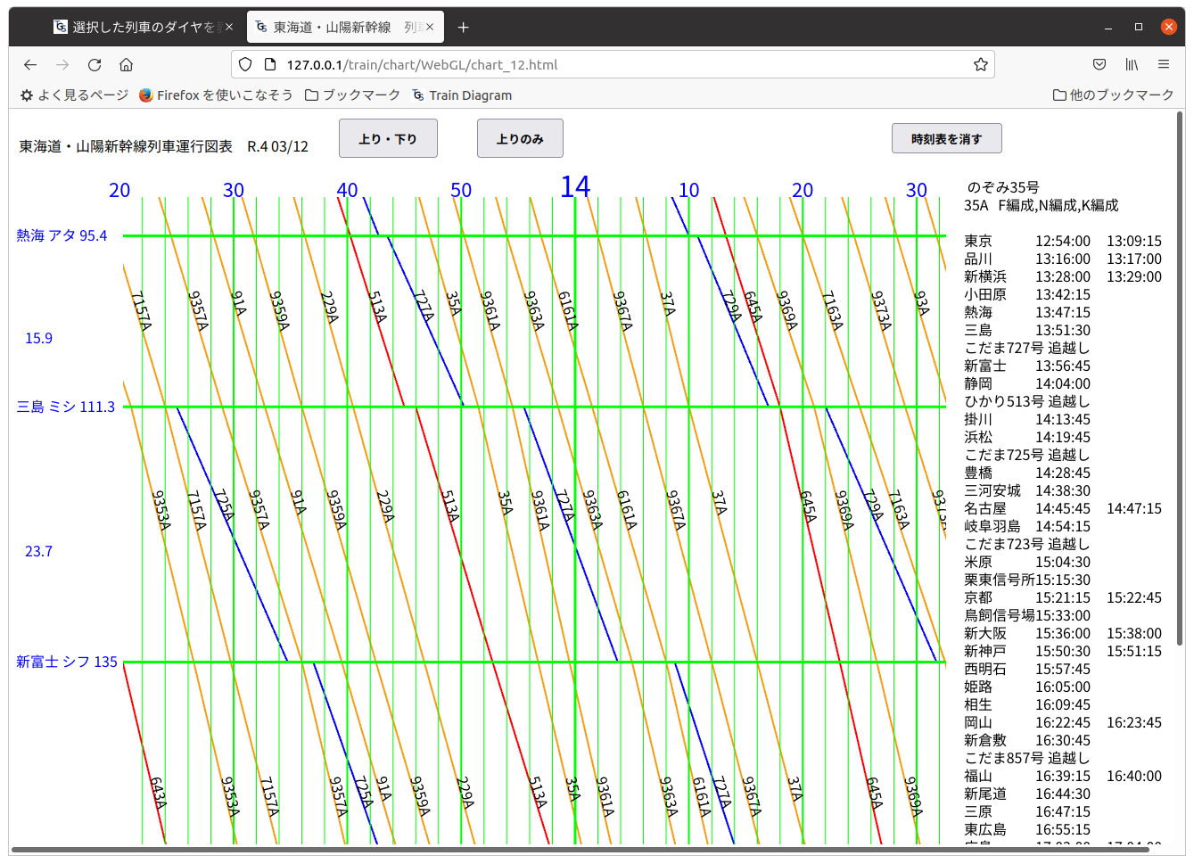Screen dimensions: 1194x864
Task: Click the page info icon in address bar
Action: pos(270,64)
